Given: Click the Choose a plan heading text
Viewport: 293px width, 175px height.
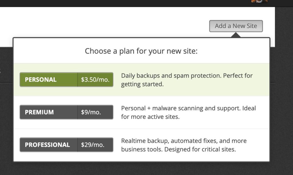Looking at the screenshot, I should click(x=141, y=51).
